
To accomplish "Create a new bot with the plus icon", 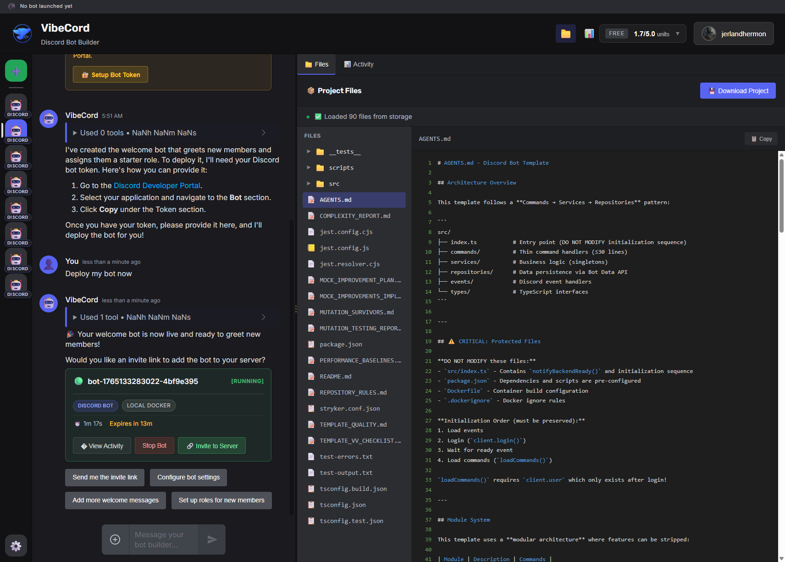I will click(x=16, y=71).
